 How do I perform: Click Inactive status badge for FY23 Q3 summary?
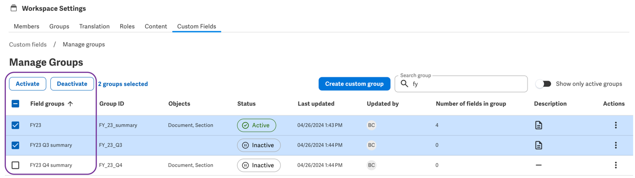(259, 145)
